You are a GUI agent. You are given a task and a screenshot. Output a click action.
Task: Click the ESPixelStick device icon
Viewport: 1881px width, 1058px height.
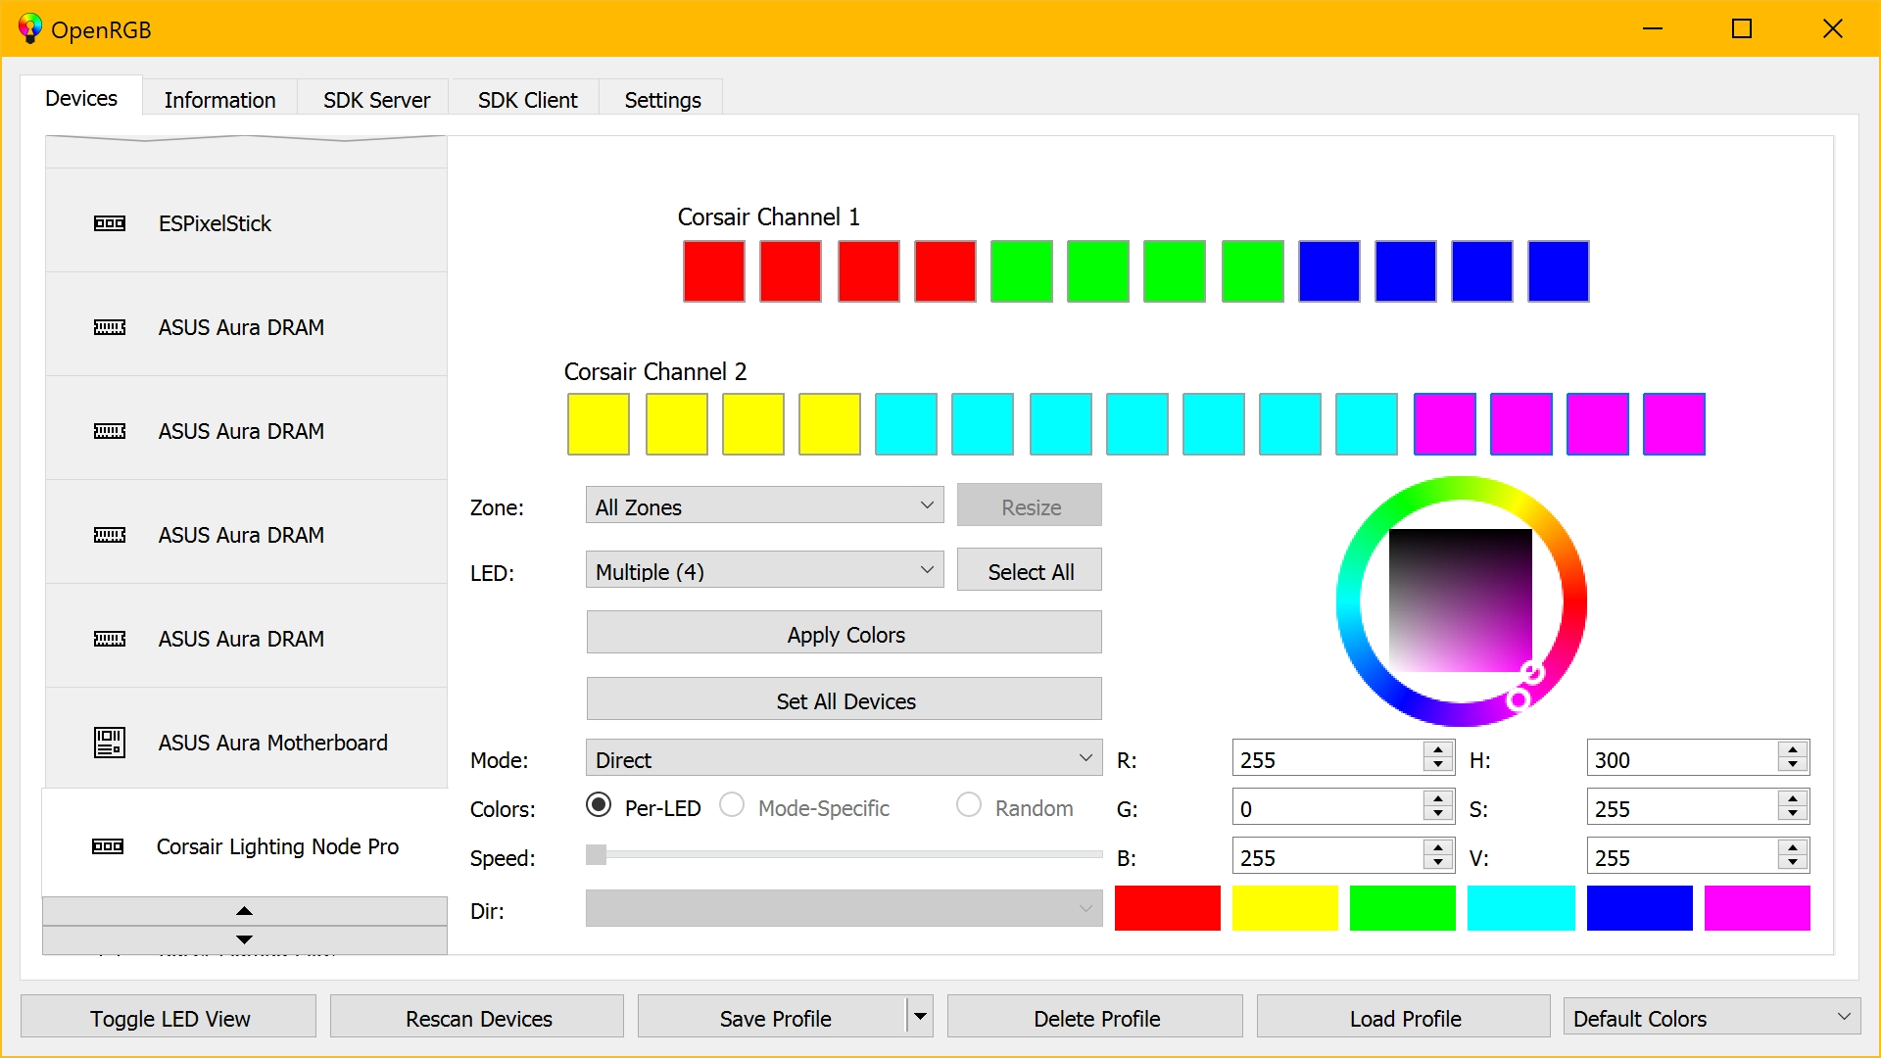coord(109,223)
